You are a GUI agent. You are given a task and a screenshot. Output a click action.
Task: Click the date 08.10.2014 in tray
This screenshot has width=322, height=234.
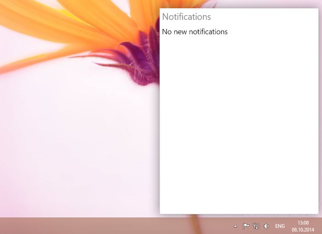click(x=303, y=230)
